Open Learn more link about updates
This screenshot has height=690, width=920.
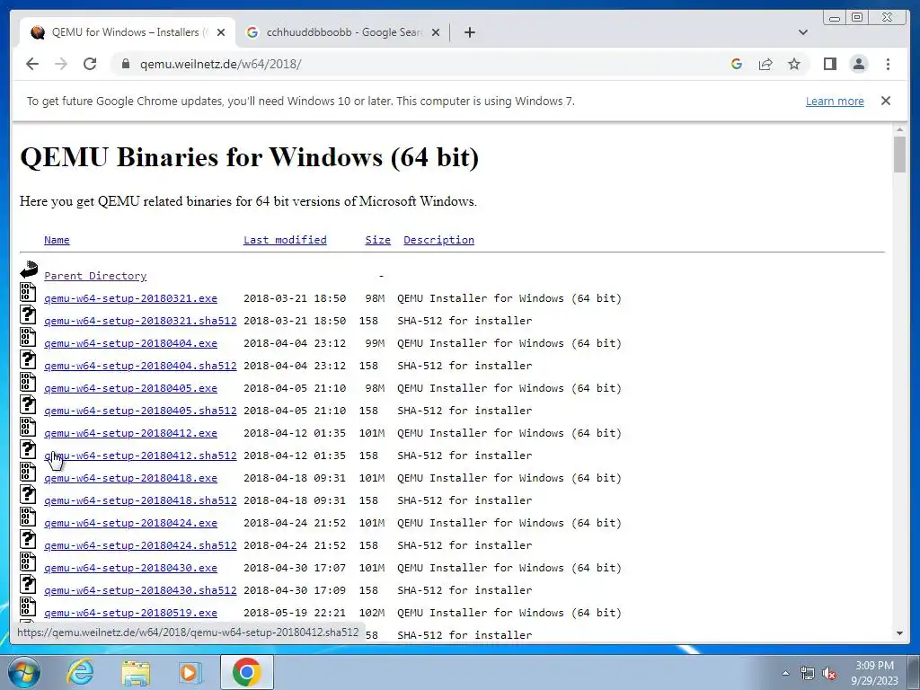point(835,101)
